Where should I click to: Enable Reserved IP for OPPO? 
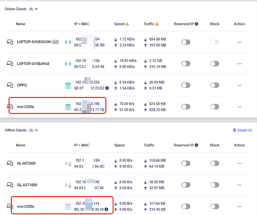[186, 85]
